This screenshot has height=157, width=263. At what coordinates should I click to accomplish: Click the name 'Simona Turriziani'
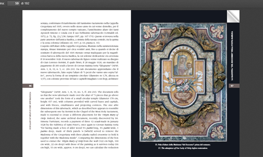[x=50, y=121]
